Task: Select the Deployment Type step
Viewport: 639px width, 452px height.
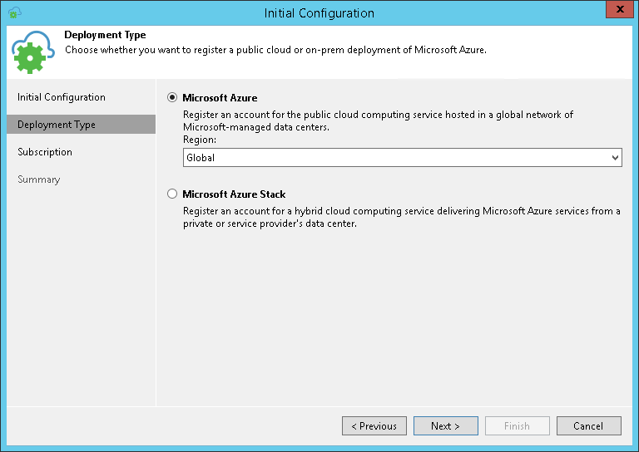Action: [56, 125]
